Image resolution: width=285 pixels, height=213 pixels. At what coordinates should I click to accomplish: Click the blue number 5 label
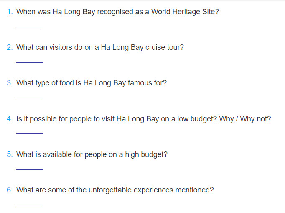pyautogui.click(x=10, y=154)
